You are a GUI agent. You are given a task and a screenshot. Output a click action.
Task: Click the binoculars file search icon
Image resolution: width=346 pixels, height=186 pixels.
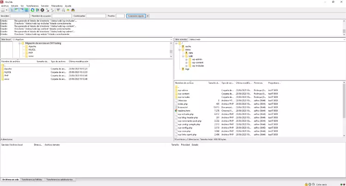click(73, 10)
